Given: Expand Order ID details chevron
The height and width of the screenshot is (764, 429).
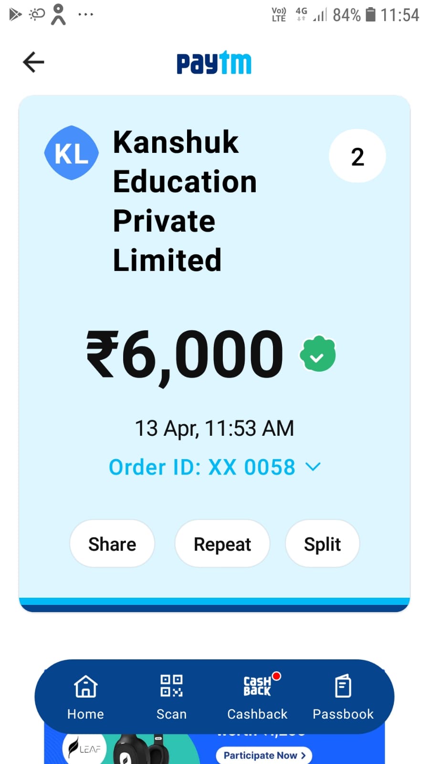Looking at the screenshot, I should click(x=313, y=466).
